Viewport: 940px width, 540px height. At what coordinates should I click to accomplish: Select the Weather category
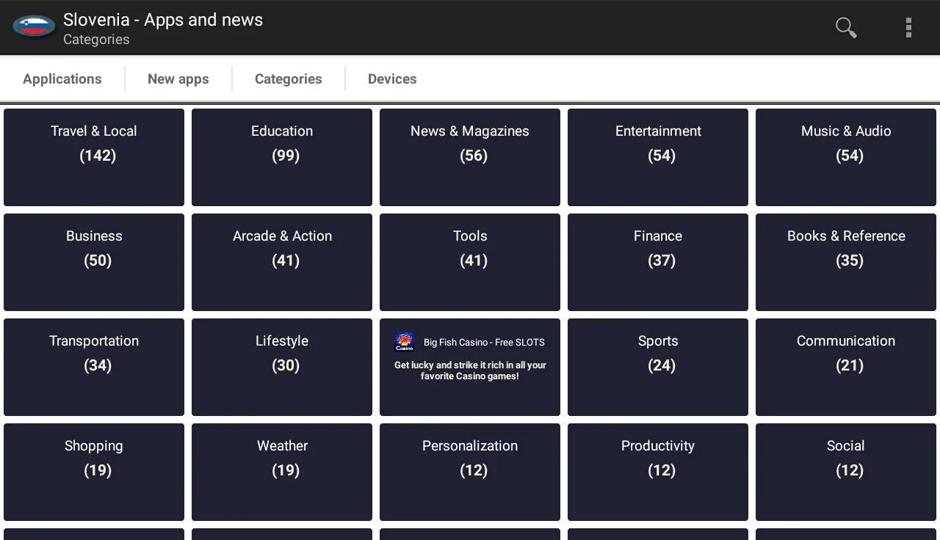[x=282, y=472]
